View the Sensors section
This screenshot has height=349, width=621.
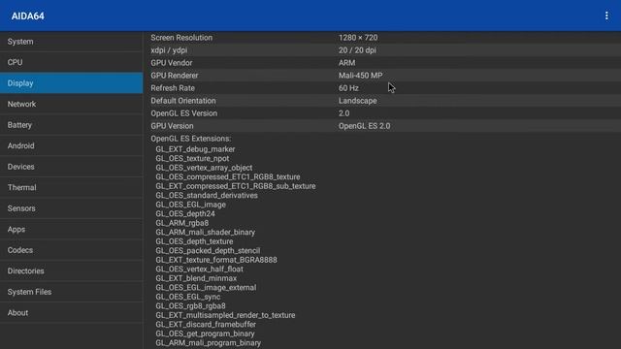pyautogui.click(x=71, y=208)
